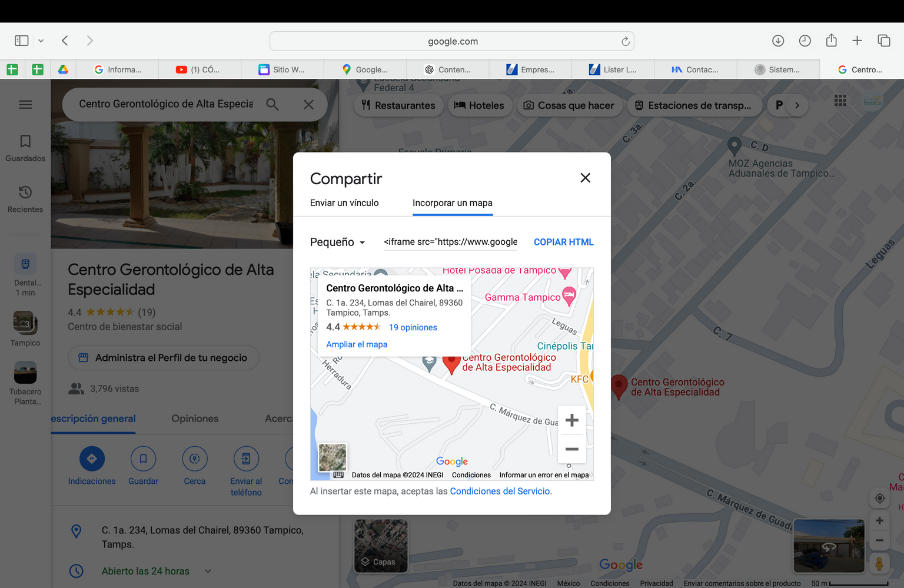
Task: Click Guardar bookmark icon
Action: pos(143,459)
